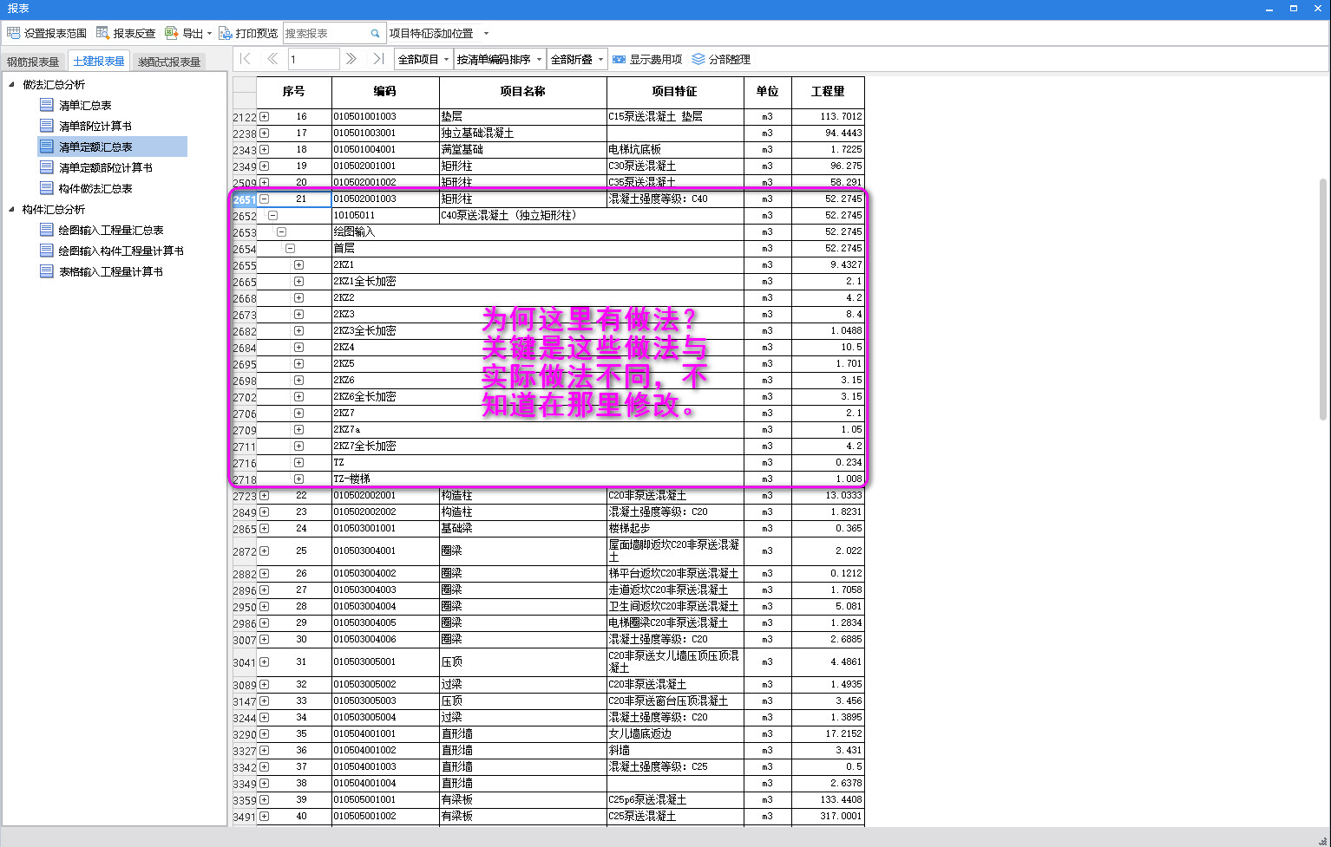Viewport: 1331px width, 847px height.
Task: Click the 打印预览 print preview icon
Action: (226, 33)
